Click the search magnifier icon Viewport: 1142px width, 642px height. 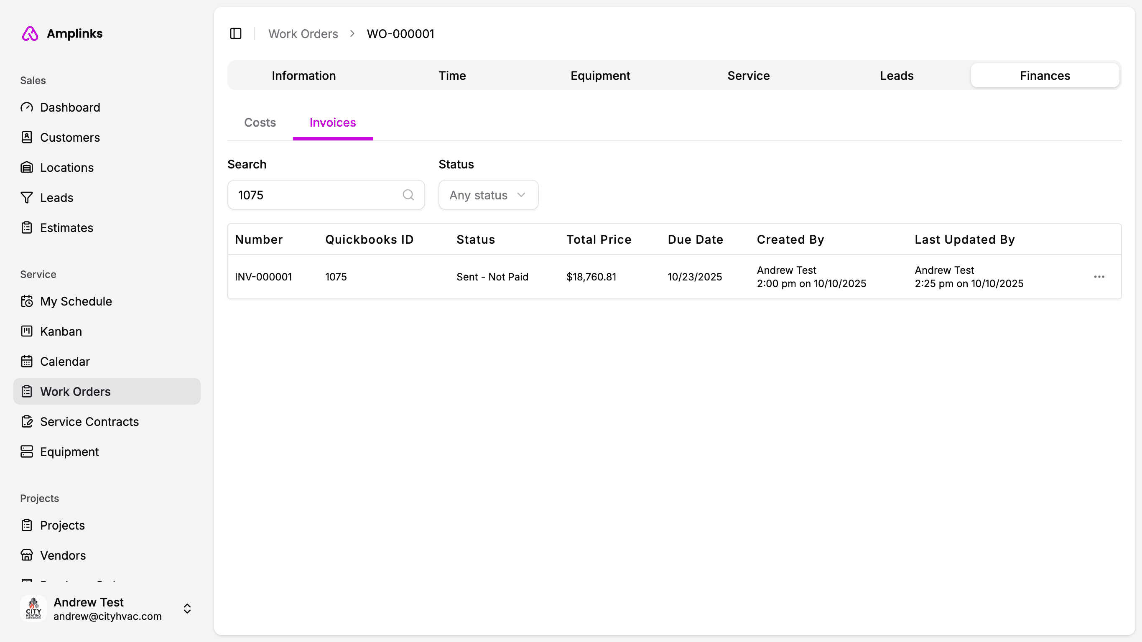[x=408, y=195]
